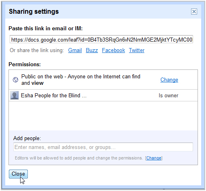
Task: Share the link via Twitter
Action: (137, 50)
